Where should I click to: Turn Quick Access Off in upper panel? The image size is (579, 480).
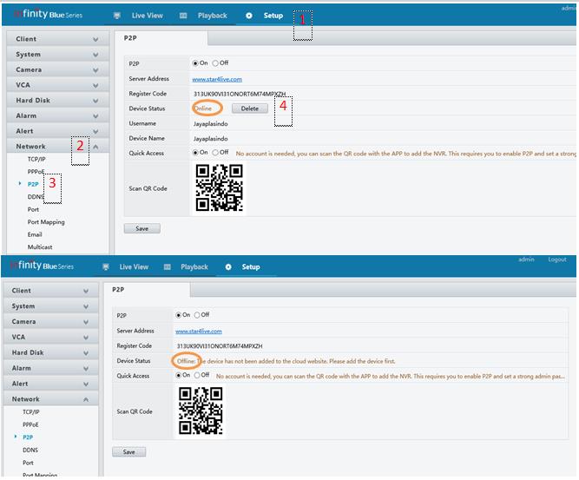click(x=215, y=153)
